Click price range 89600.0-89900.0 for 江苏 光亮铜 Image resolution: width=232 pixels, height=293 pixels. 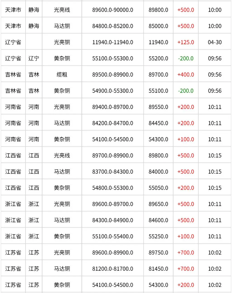coord(112,253)
